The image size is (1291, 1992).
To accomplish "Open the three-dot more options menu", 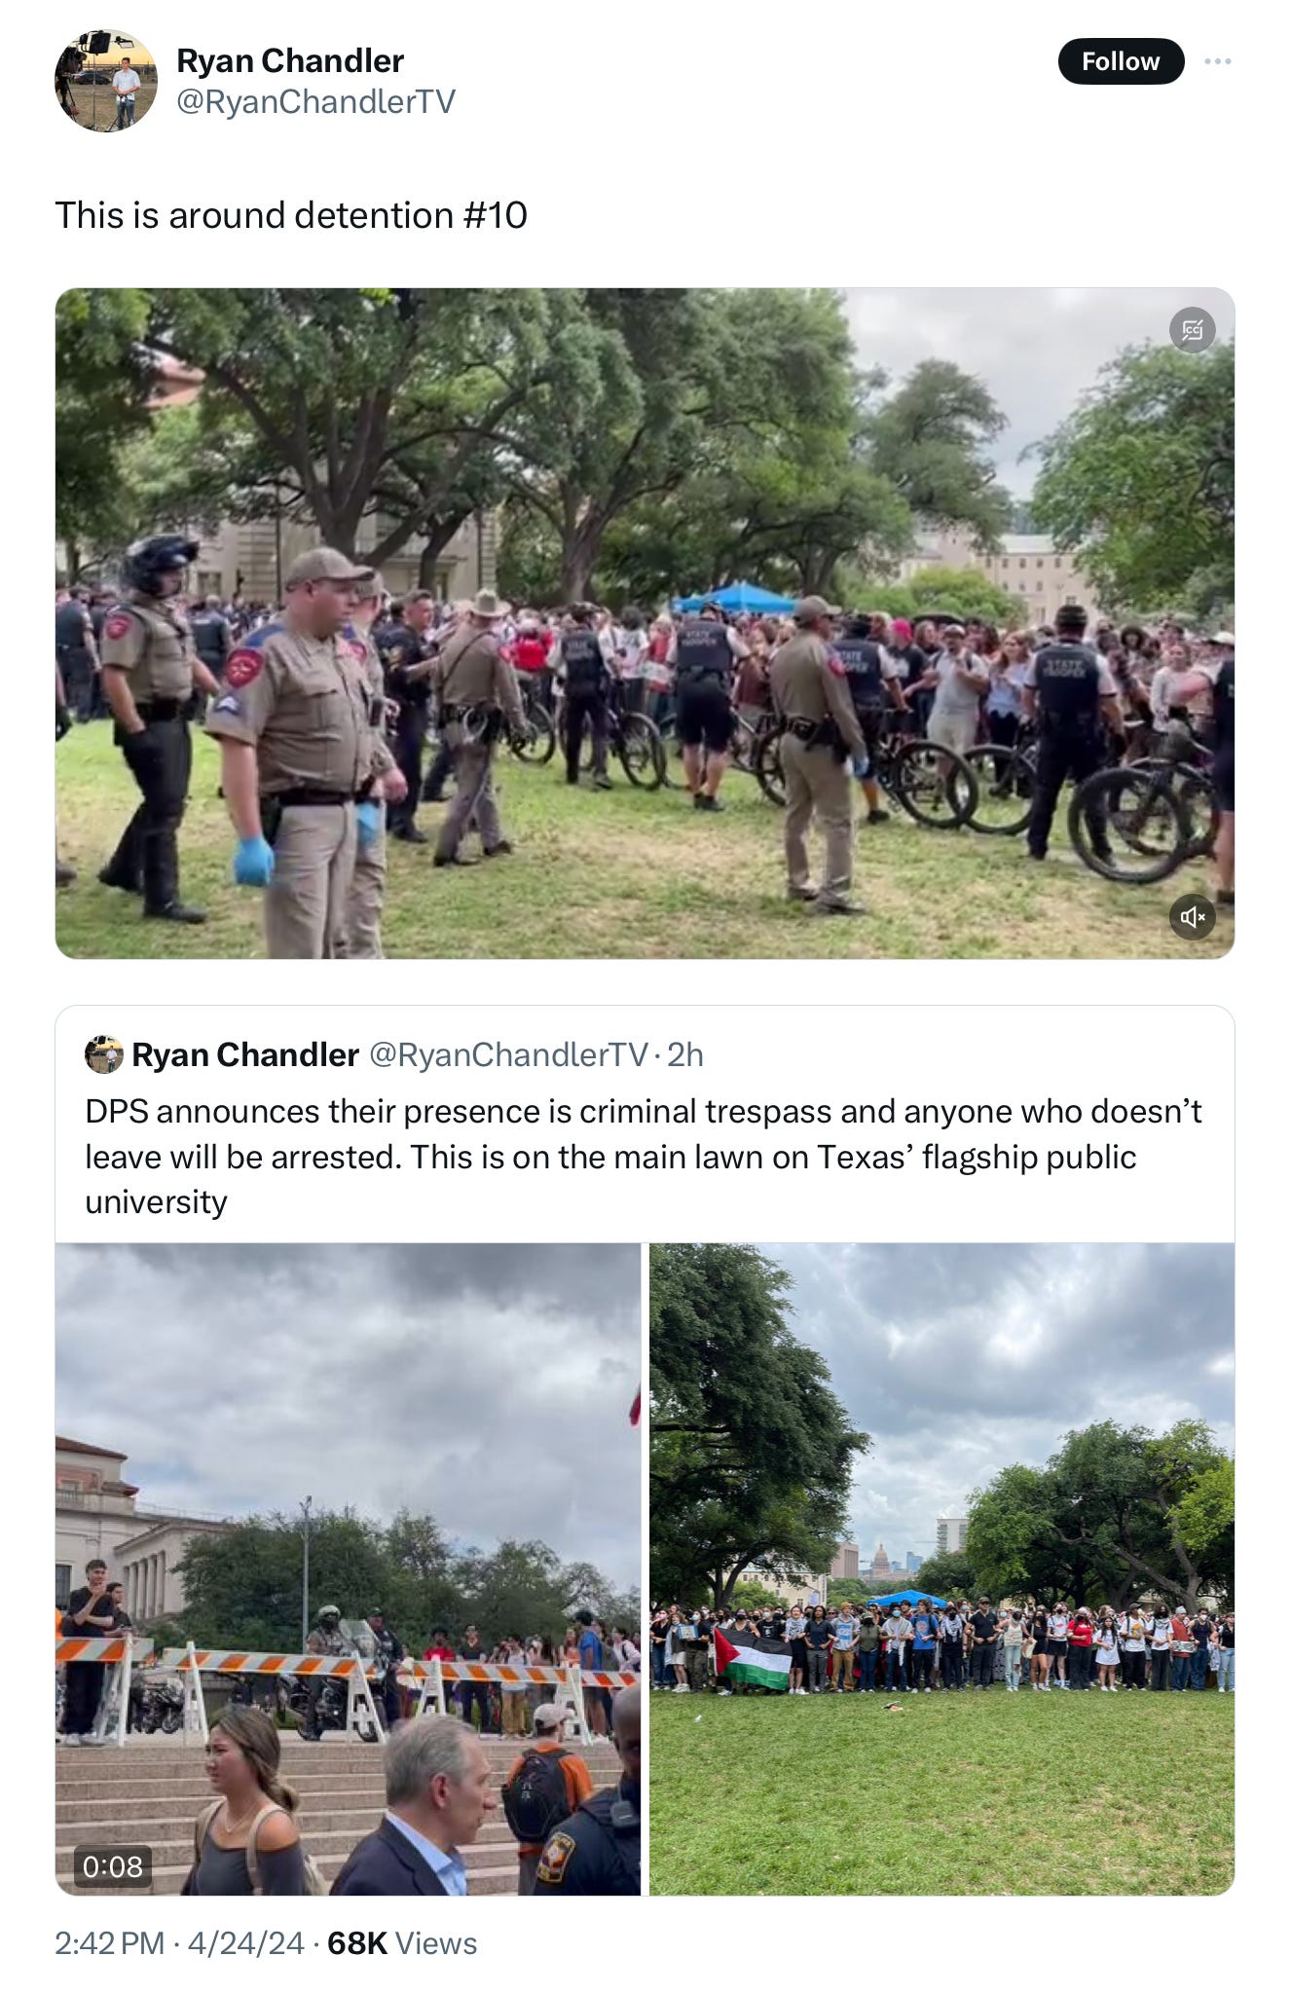I will pyautogui.click(x=1217, y=61).
